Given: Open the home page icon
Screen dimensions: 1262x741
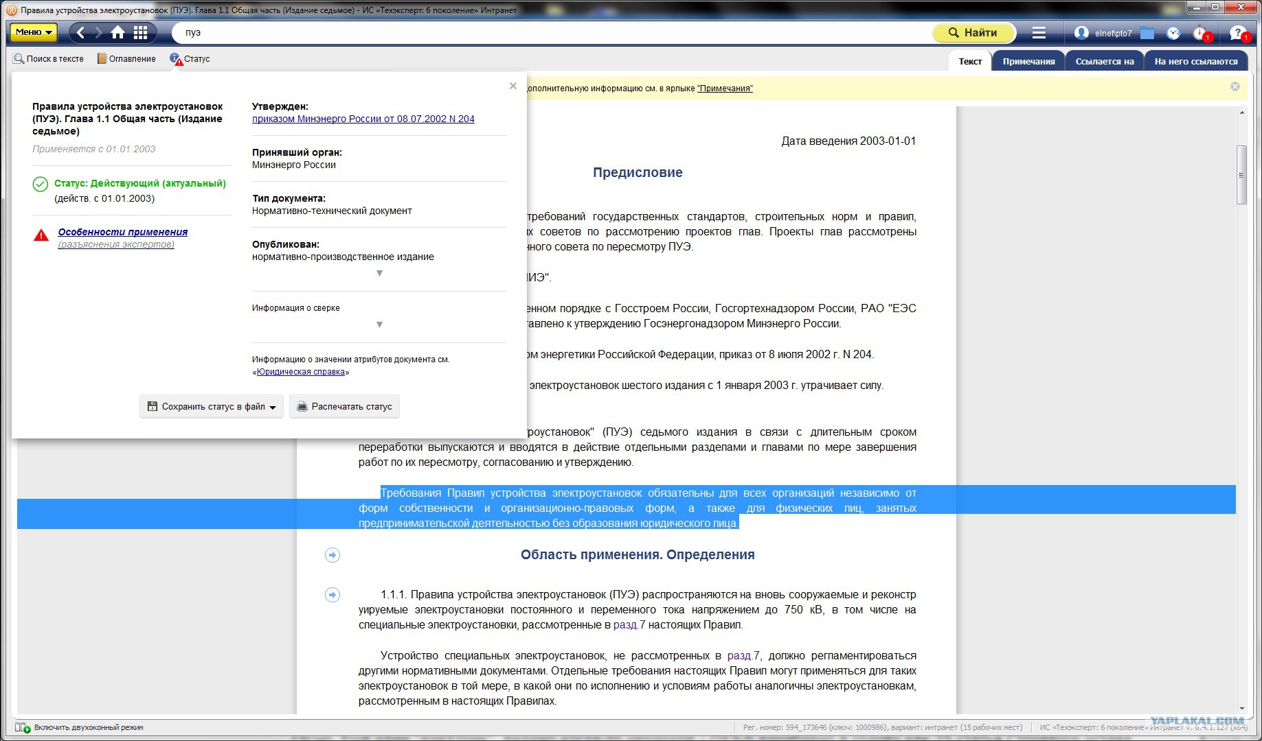Looking at the screenshot, I should [x=118, y=32].
